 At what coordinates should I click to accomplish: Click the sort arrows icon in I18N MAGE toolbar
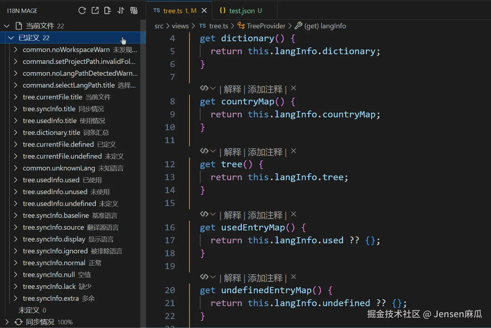(x=121, y=10)
